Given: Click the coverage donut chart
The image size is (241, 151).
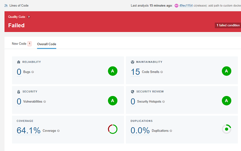Looking at the screenshot, I should click(x=113, y=129).
